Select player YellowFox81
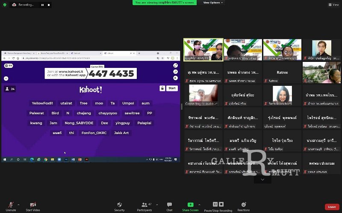342x213 pixels. [x=42, y=103]
